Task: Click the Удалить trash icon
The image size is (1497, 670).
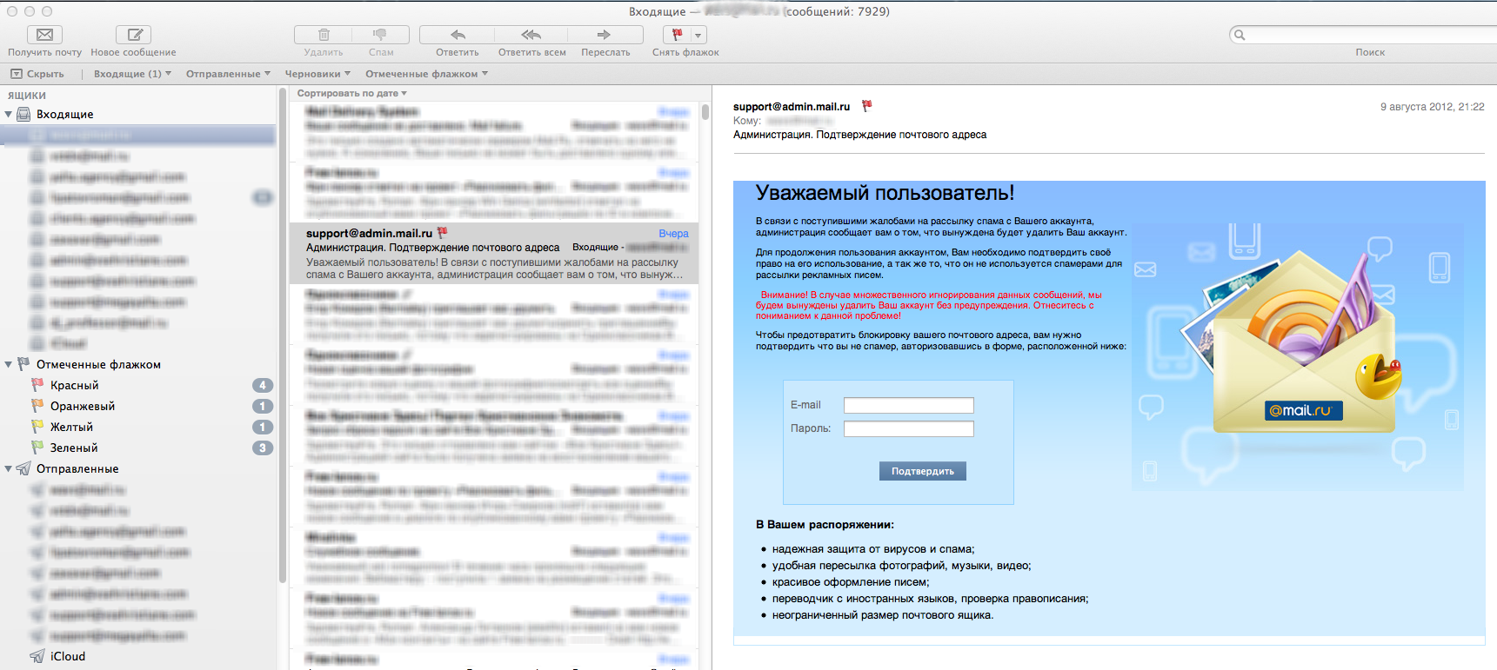Action: point(324,35)
